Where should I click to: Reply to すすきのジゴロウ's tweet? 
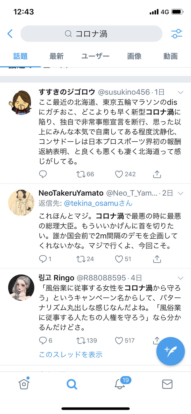click(43, 174)
